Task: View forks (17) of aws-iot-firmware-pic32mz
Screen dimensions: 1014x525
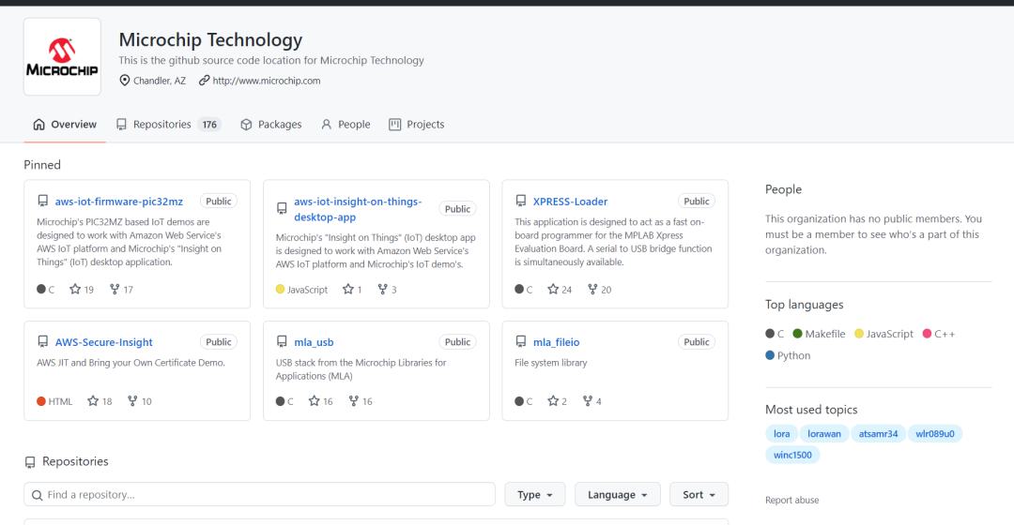Action: pos(121,290)
